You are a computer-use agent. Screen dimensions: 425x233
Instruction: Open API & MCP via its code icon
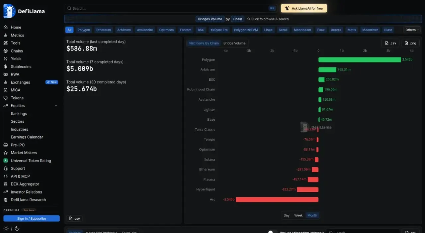[5, 176]
